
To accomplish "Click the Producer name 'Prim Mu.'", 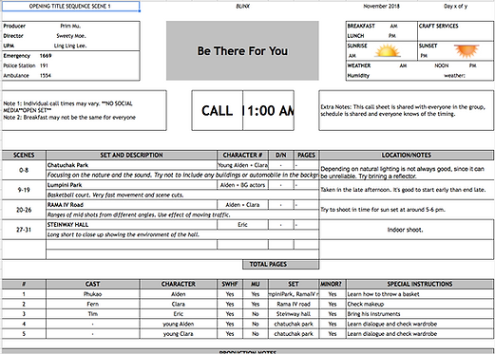I will click(70, 26).
